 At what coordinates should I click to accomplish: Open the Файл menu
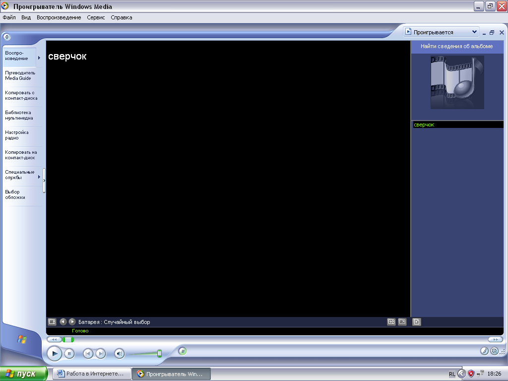pos(9,17)
